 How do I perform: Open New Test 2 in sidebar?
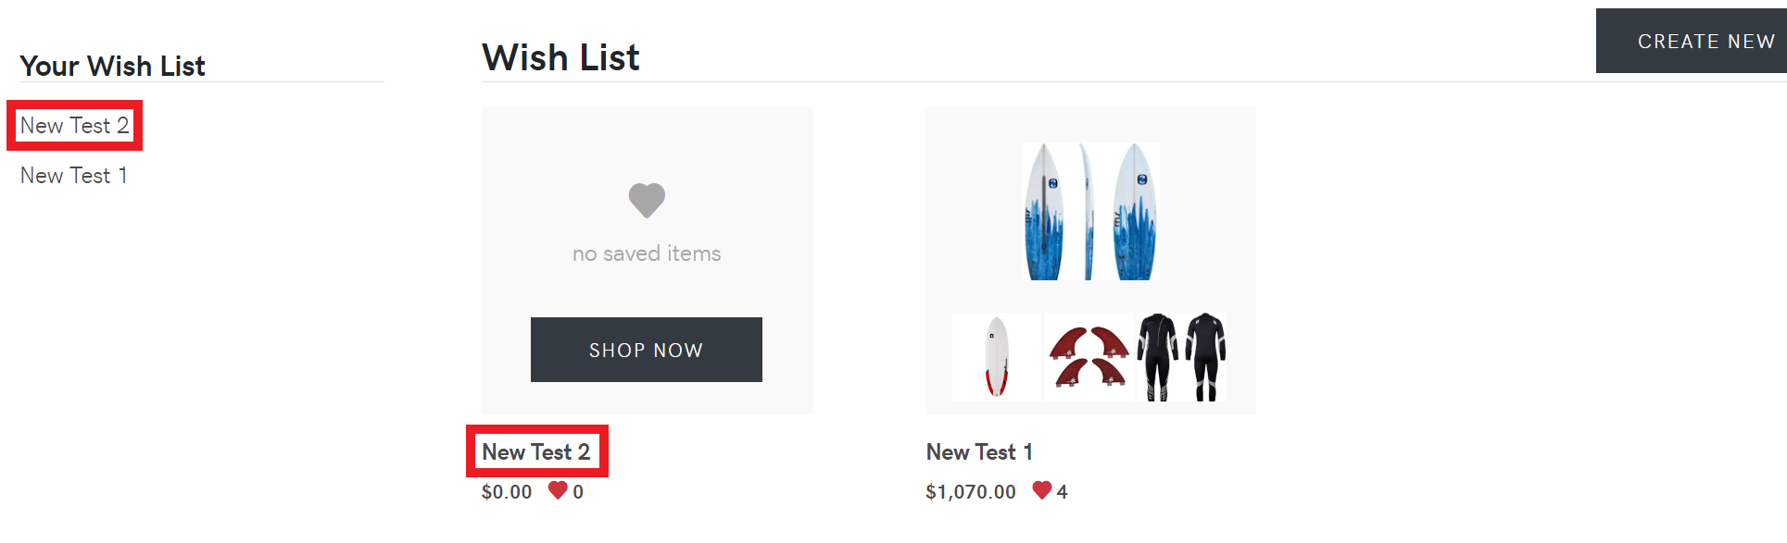click(x=75, y=126)
